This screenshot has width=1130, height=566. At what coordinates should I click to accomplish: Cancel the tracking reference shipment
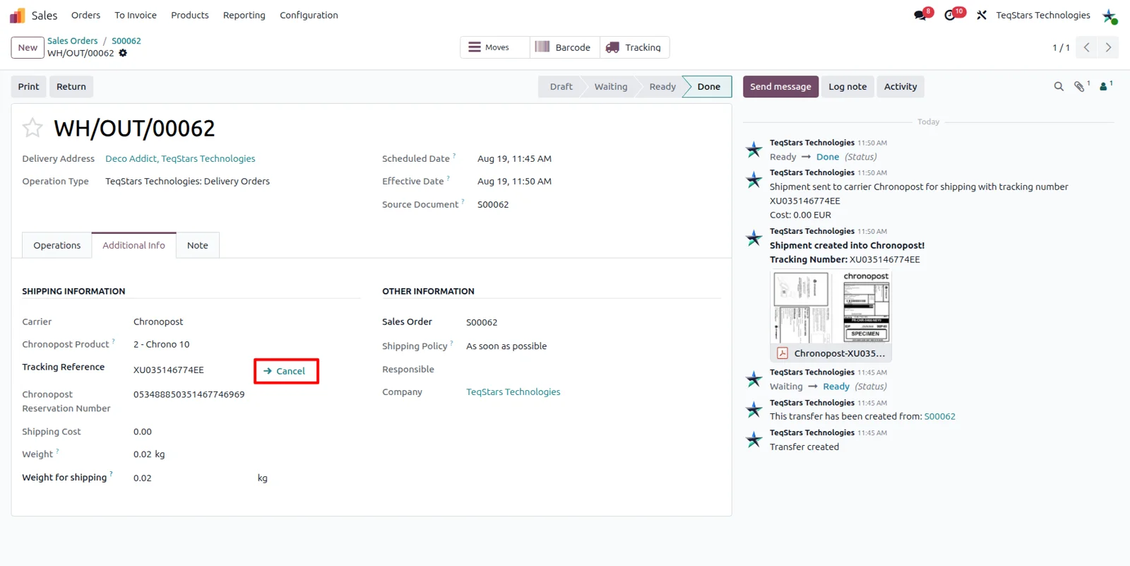286,371
